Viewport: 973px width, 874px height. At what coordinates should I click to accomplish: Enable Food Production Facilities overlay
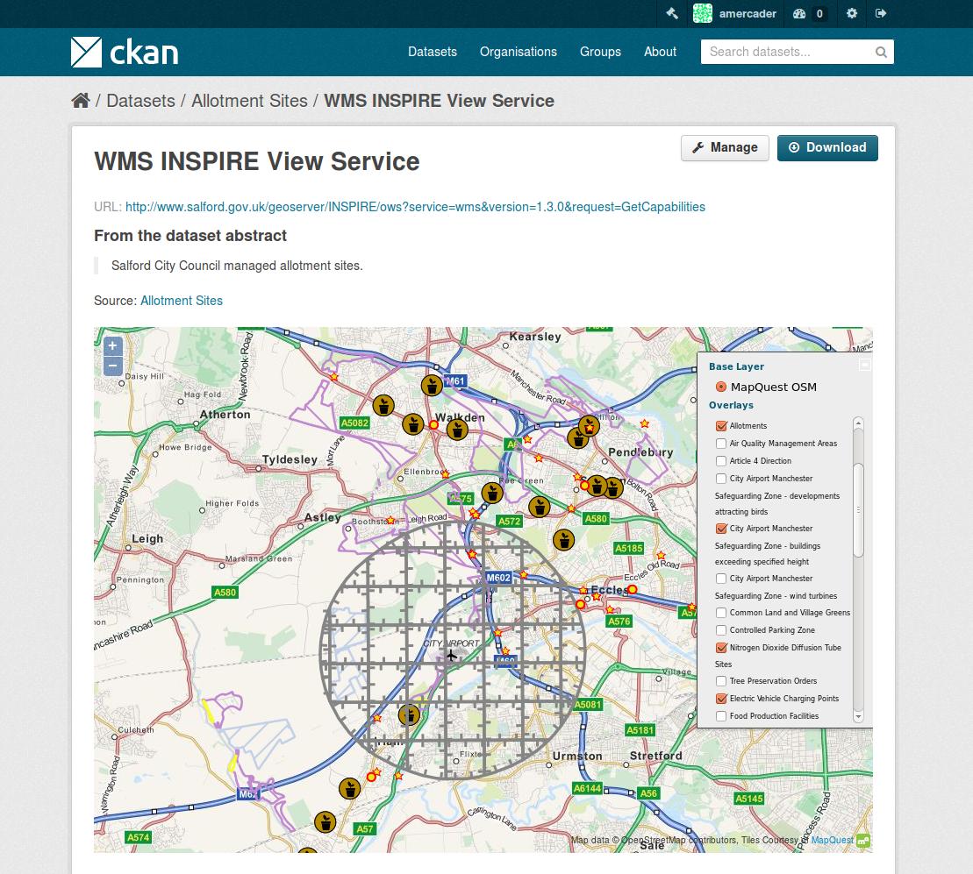pyautogui.click(x=721, y=716)
